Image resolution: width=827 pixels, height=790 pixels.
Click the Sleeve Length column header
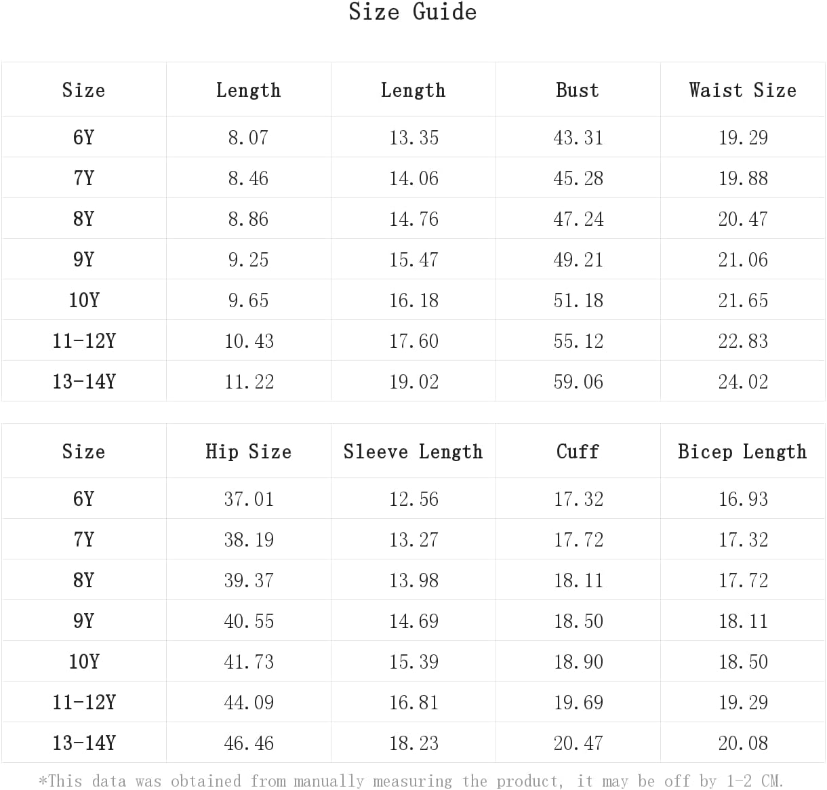pos(413,452)
